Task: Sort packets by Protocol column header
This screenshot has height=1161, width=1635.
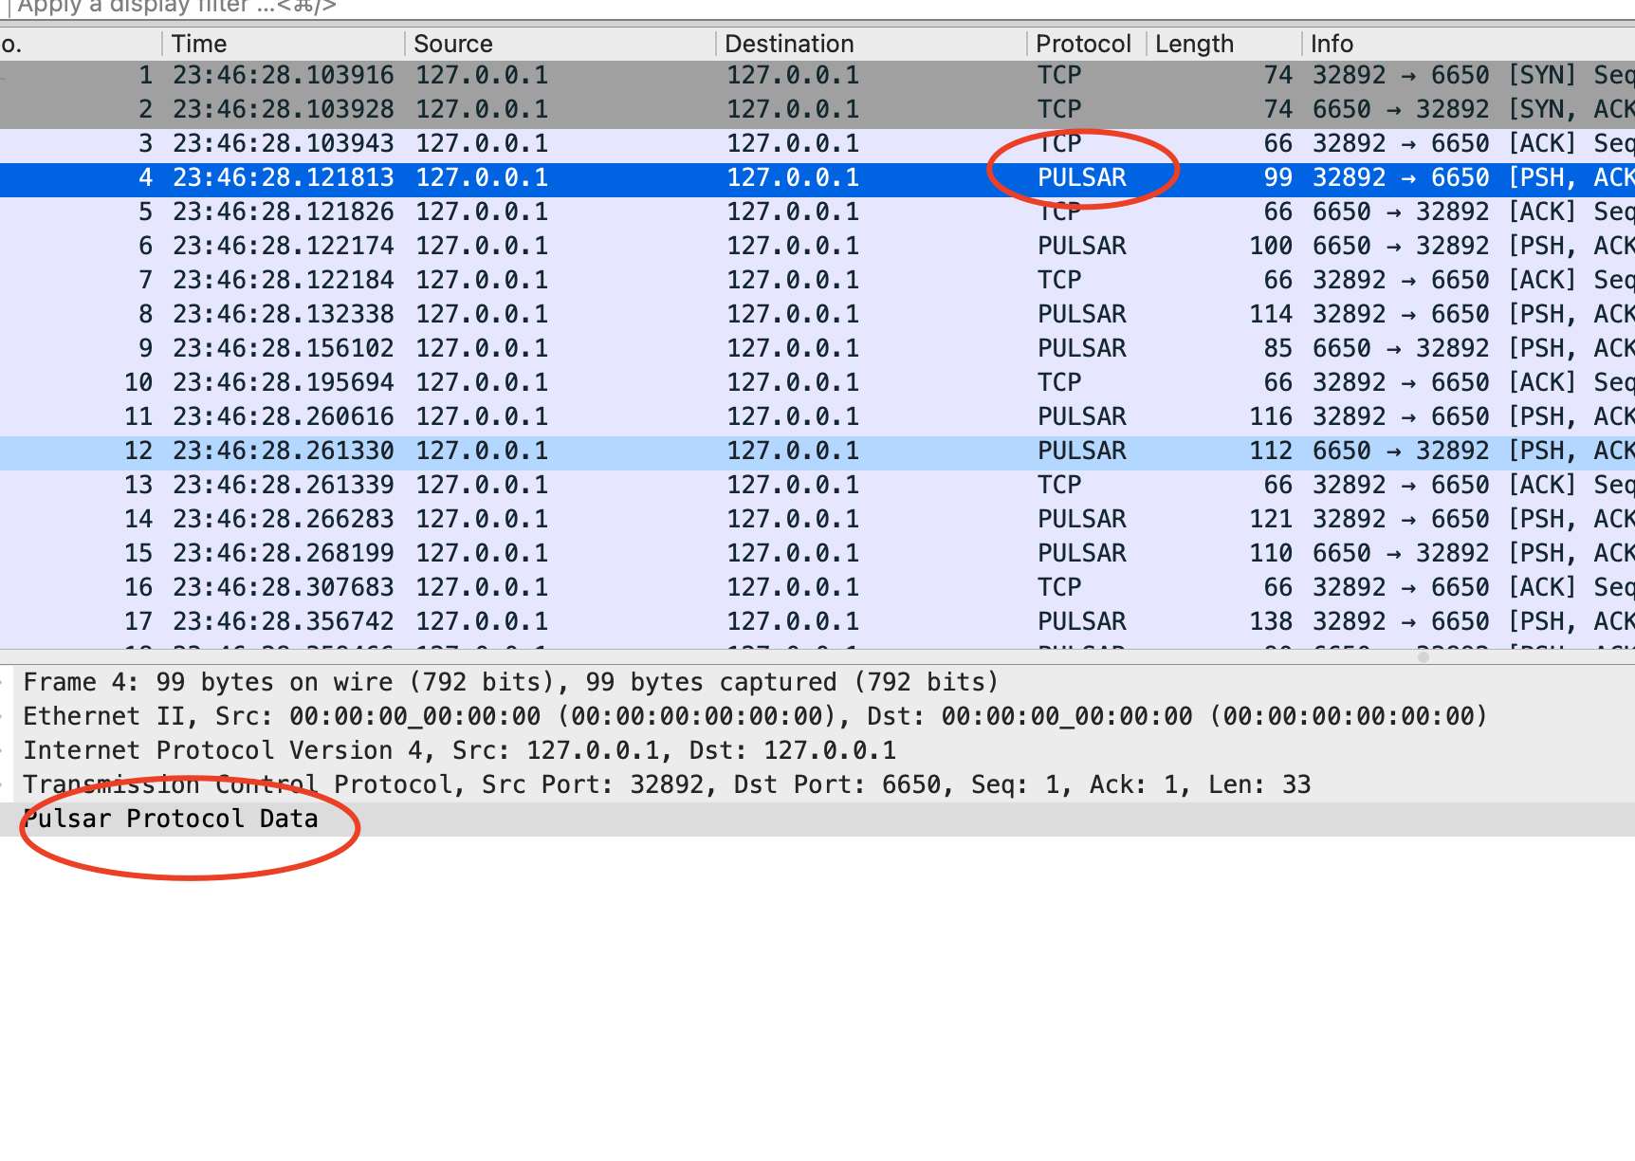Action: [x=1083, y=44]
